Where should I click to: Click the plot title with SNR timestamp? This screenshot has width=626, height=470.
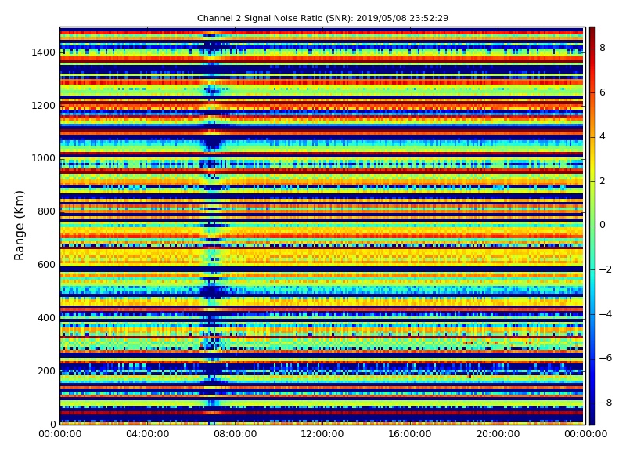click(x=322, y=18)
